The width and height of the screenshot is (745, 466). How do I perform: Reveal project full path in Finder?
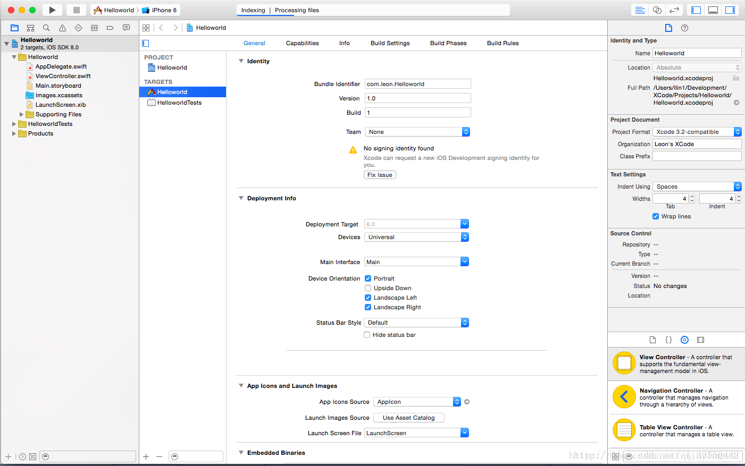(x=736, y=103)
